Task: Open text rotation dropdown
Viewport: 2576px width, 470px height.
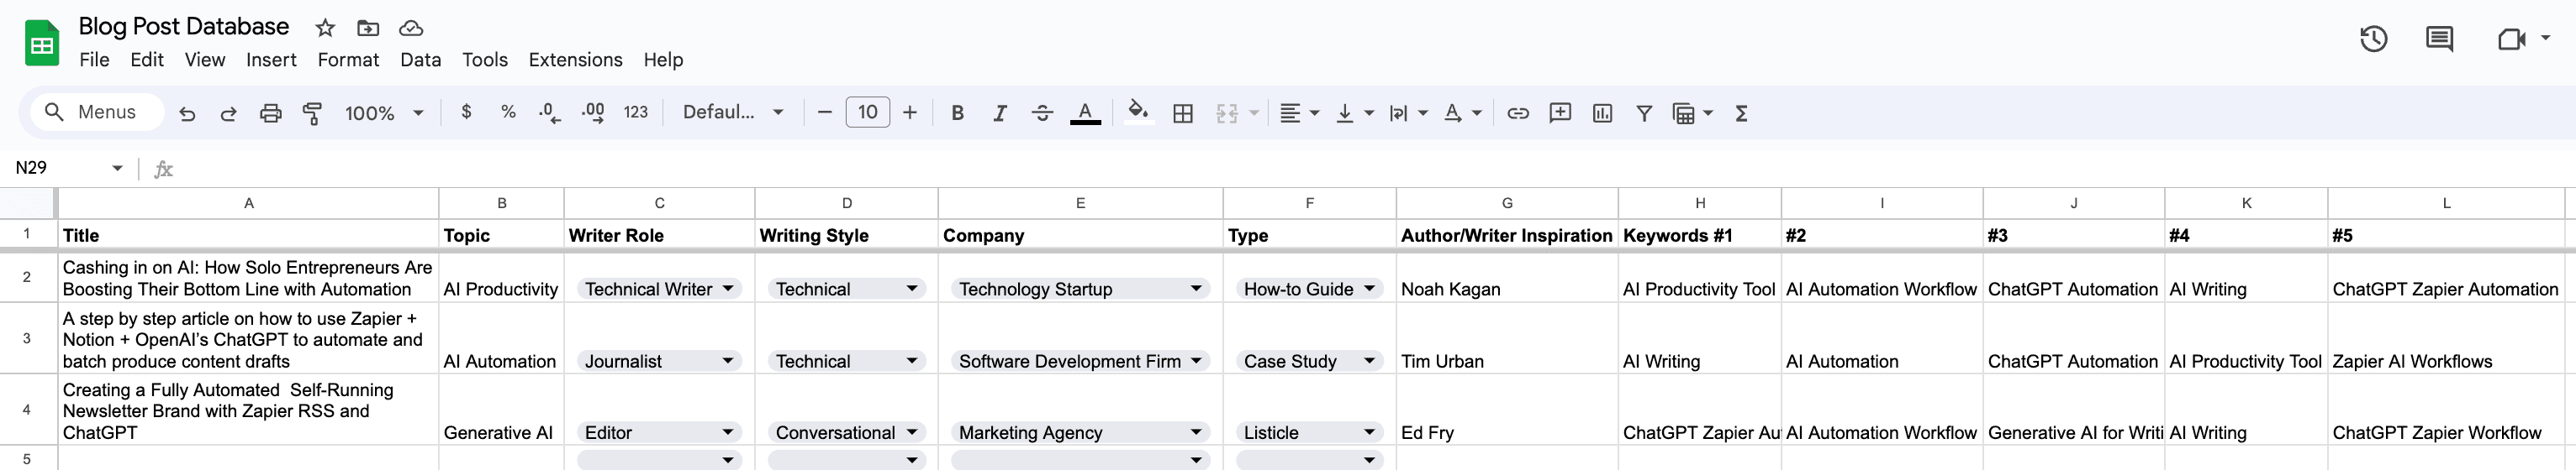Action: click(1462, 112)
